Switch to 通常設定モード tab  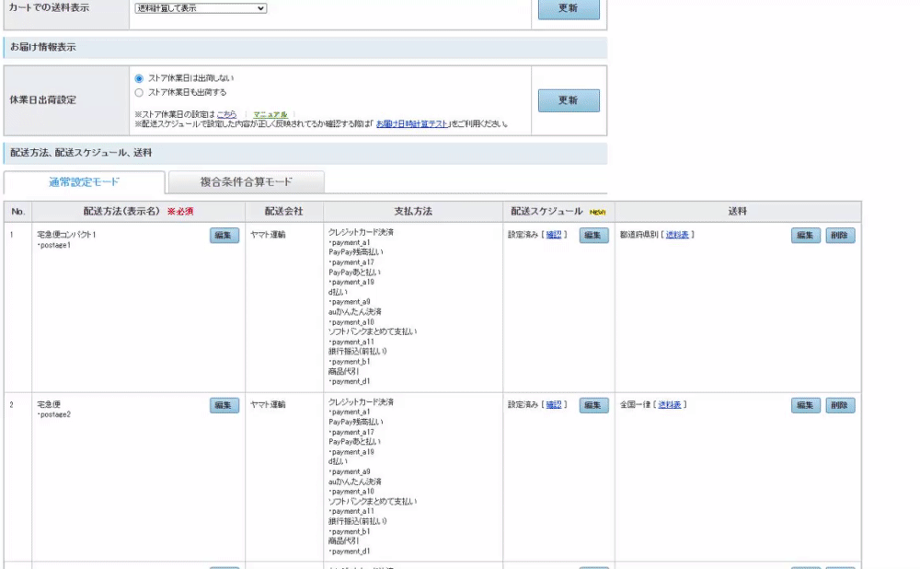pos(84,181)
